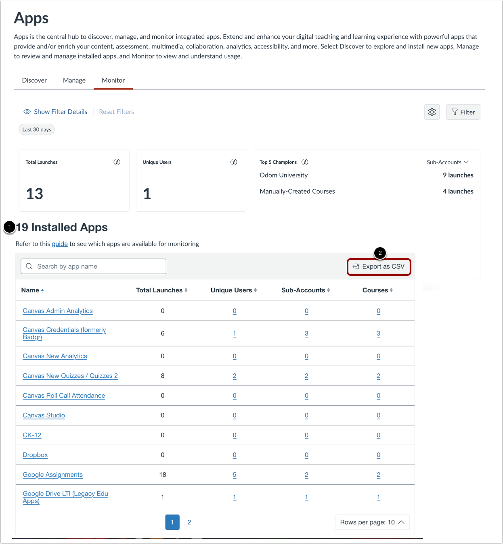This screenshot has height=544, width=503.
Task: Click the magnifier icon in app search
Action: point(29,266)
